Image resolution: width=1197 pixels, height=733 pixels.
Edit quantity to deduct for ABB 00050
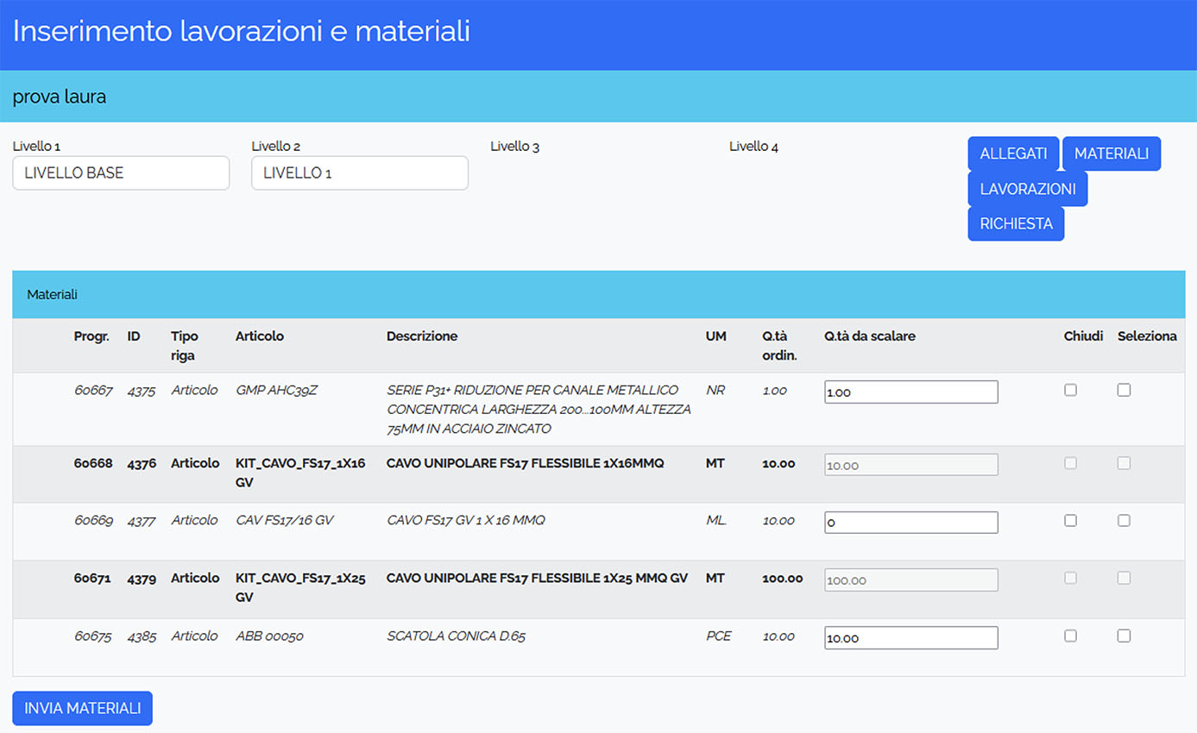[x=911, y=638]
